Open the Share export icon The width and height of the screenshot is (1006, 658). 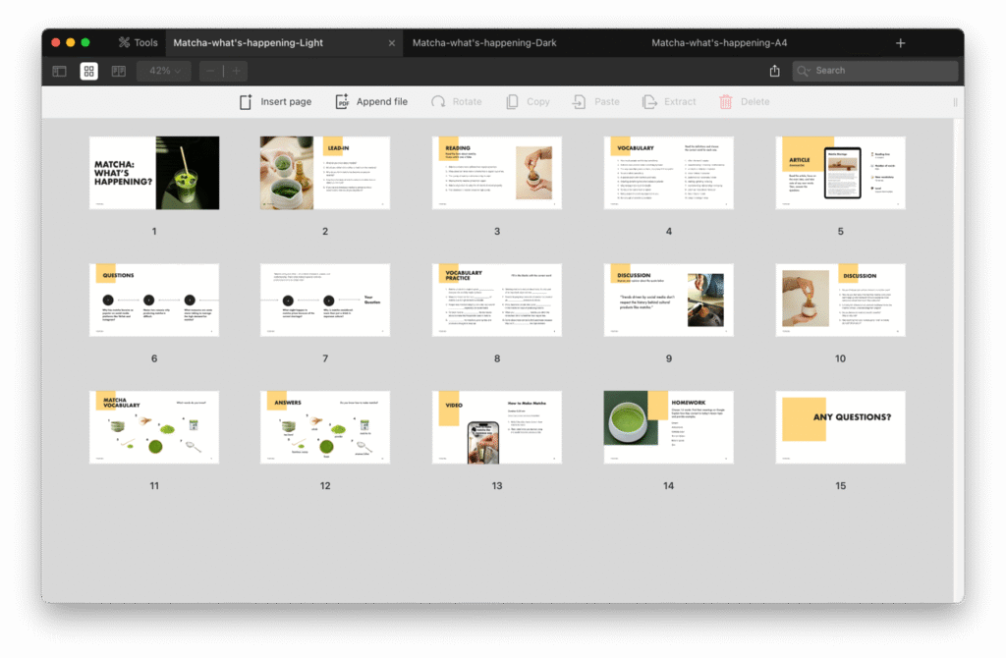click(773, 71)
